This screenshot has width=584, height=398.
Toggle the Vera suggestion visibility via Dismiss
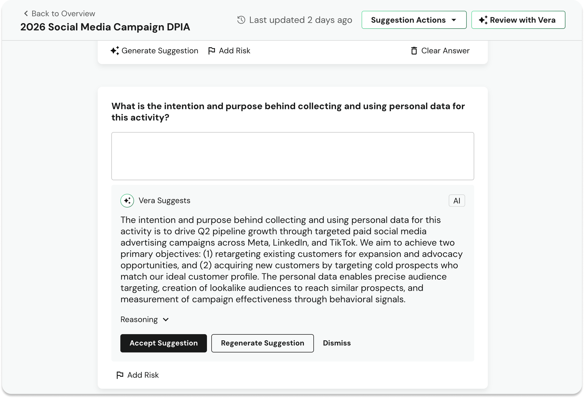point(337,343)
